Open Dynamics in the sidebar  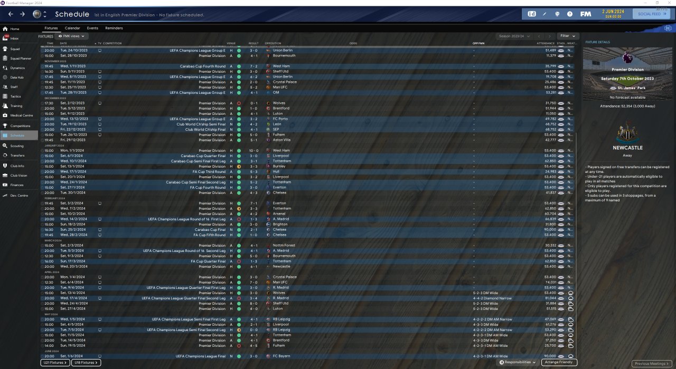coord(17,68)
